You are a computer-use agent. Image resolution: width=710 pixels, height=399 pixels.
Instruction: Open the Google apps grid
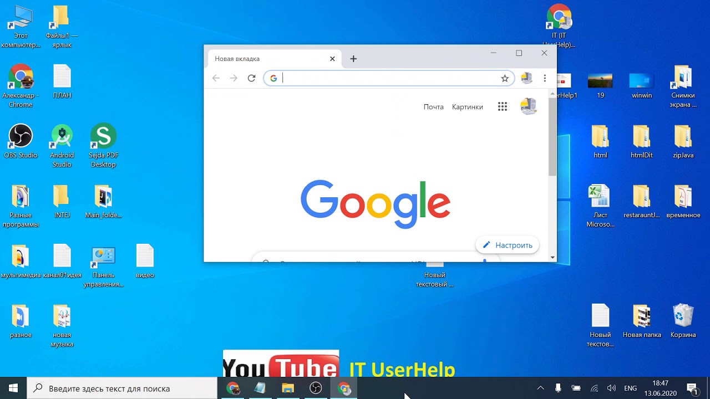click(503, 107)
